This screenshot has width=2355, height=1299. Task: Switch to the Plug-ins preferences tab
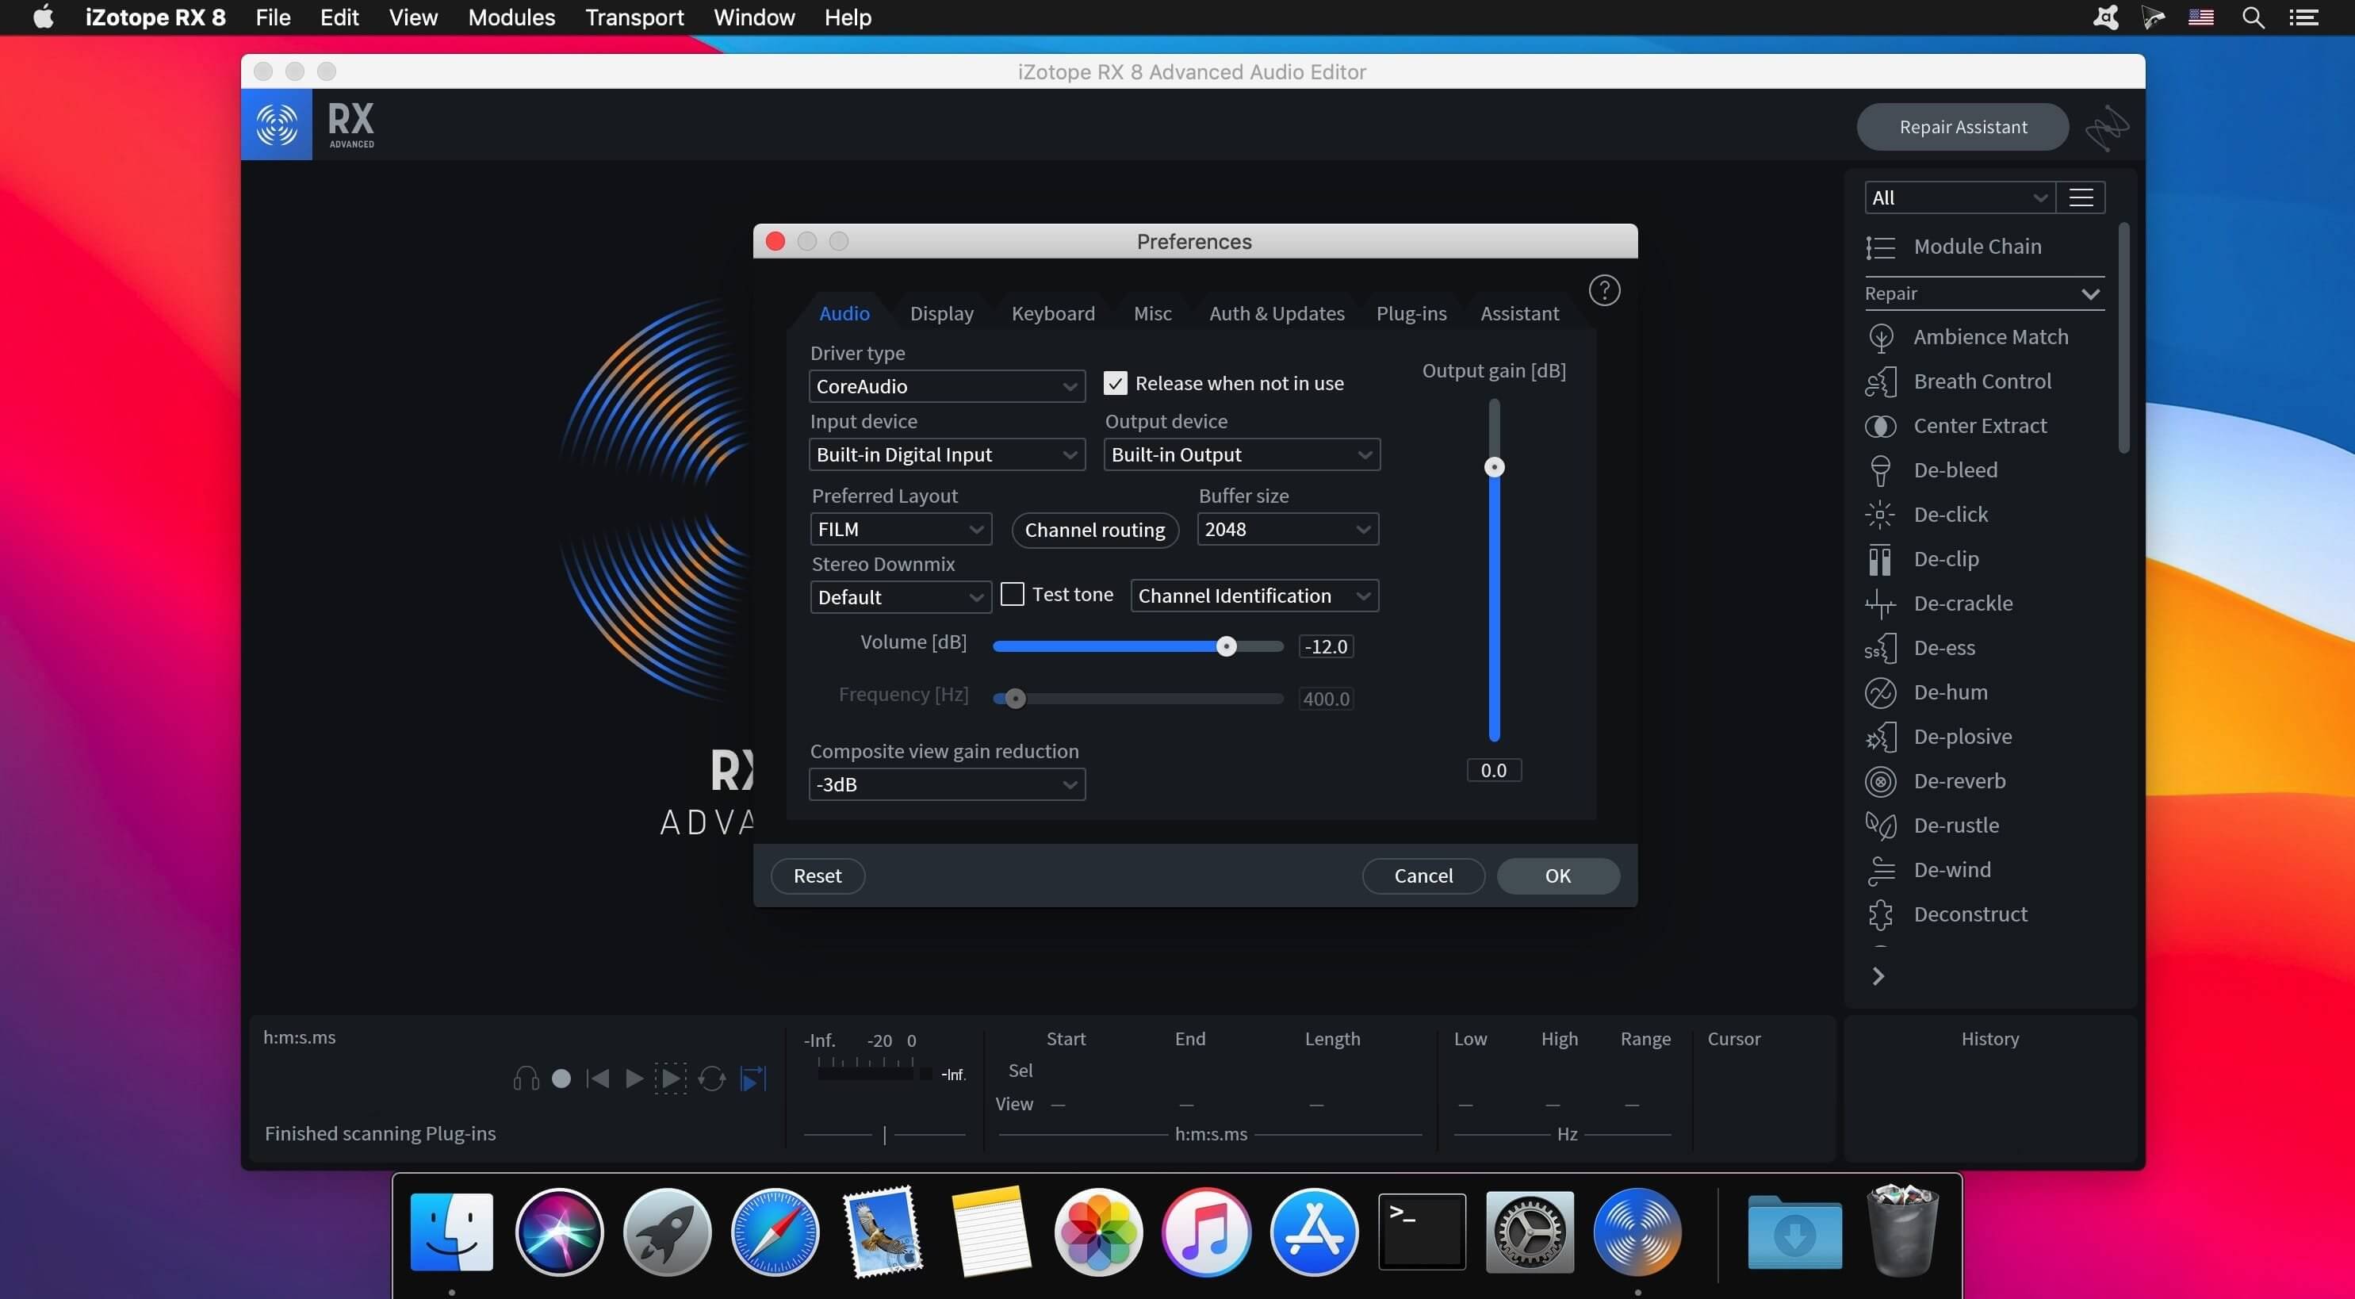point(1411,313)
